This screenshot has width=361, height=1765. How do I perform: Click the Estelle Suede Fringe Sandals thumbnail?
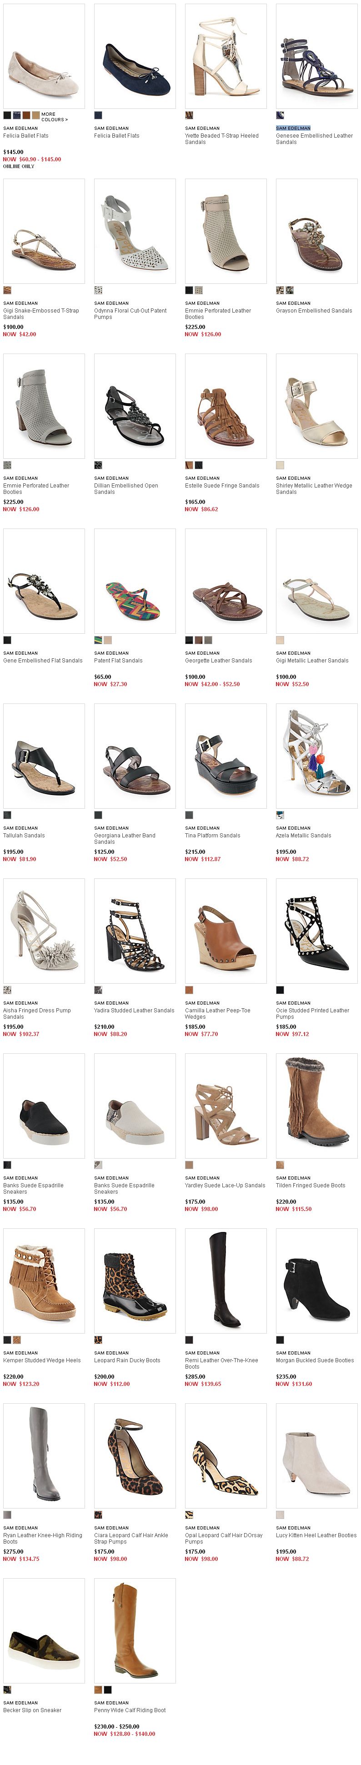click(x=226, y=405)
